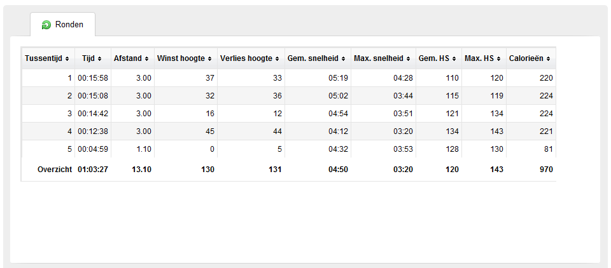Click the Overzicht total time 01:03:27
This screenshot has height=268, width=611.
tap(93, 170)
